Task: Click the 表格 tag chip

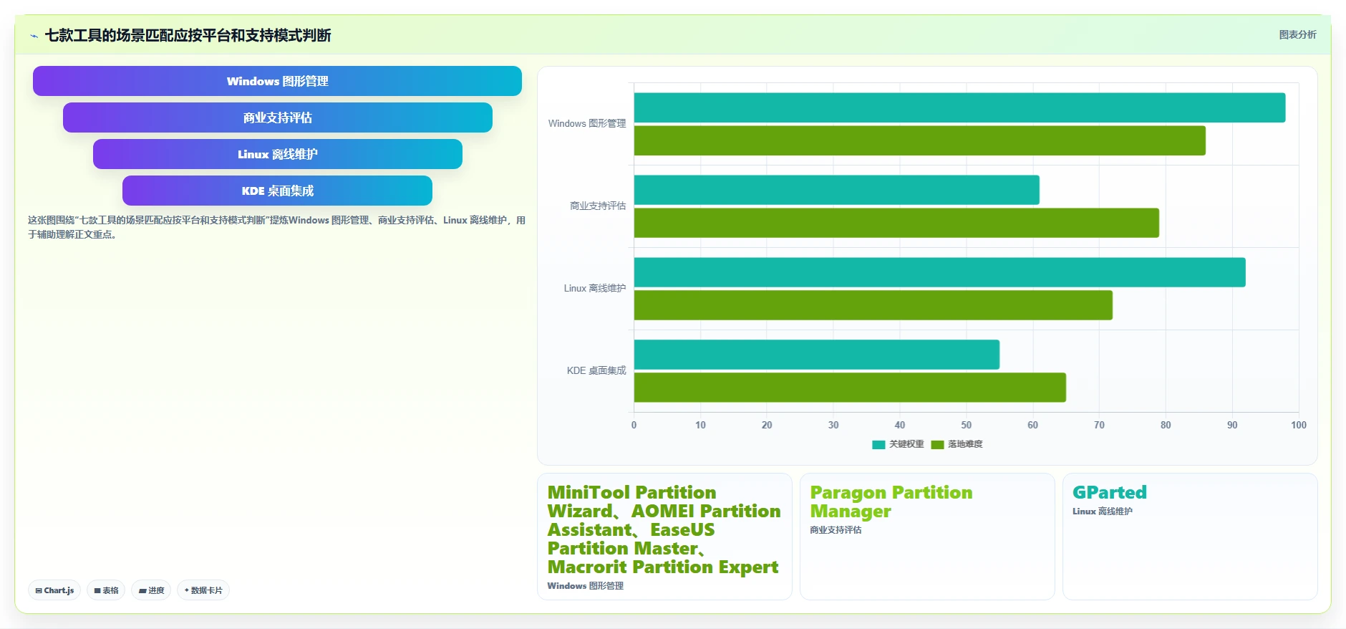Action: click(106, 590)
